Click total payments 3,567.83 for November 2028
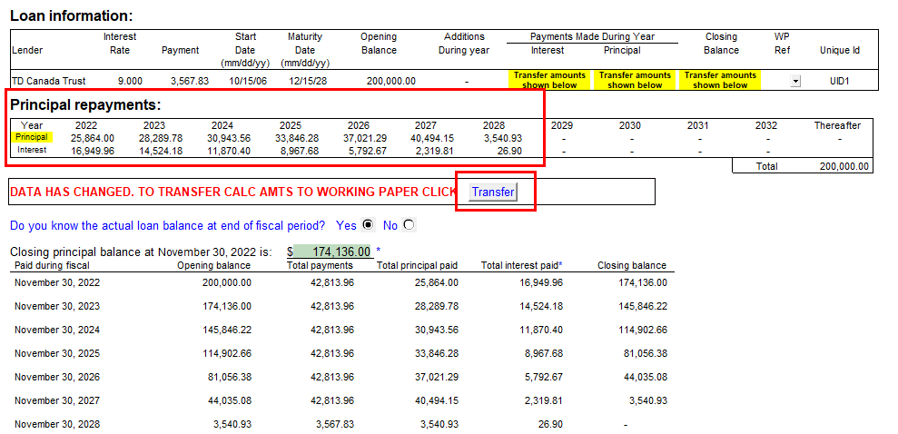898x434 pixels. click(335, 424)
